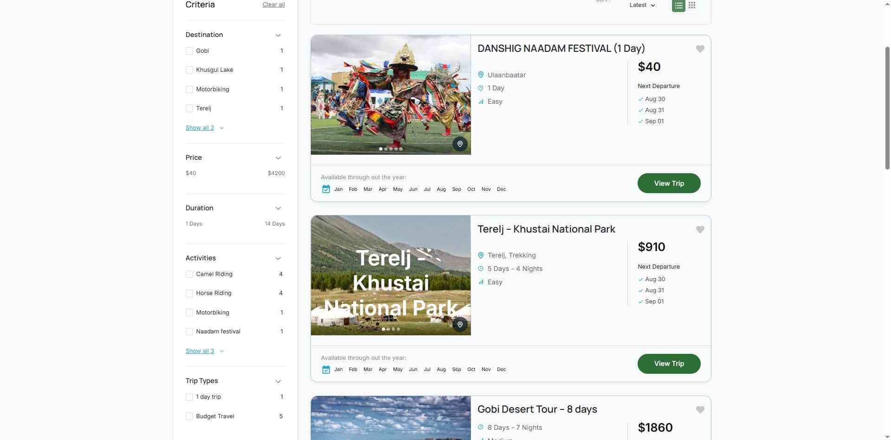
Task: Click location pin icon beside Ulaanbaatar
Action: (481, 75)
